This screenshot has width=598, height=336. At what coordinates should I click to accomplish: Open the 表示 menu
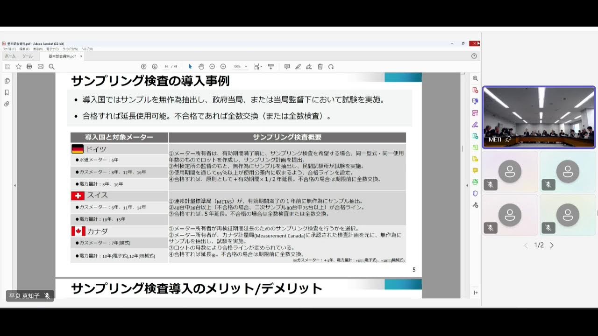38,49
